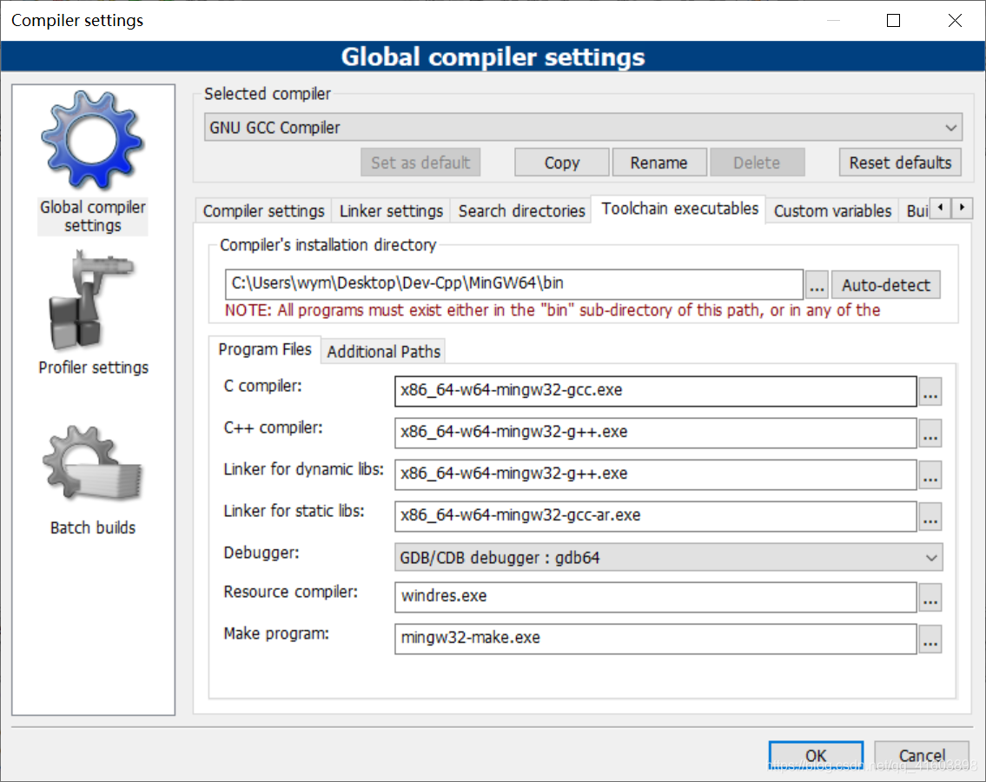The image size is (986, 782).
Task: Open Batch builds gear icon
Action: (92, 464)
